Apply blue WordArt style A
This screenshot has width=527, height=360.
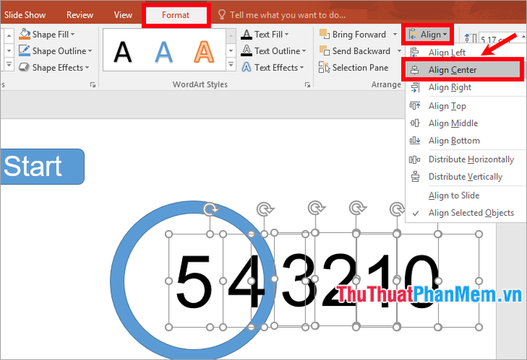coord(163,52)
